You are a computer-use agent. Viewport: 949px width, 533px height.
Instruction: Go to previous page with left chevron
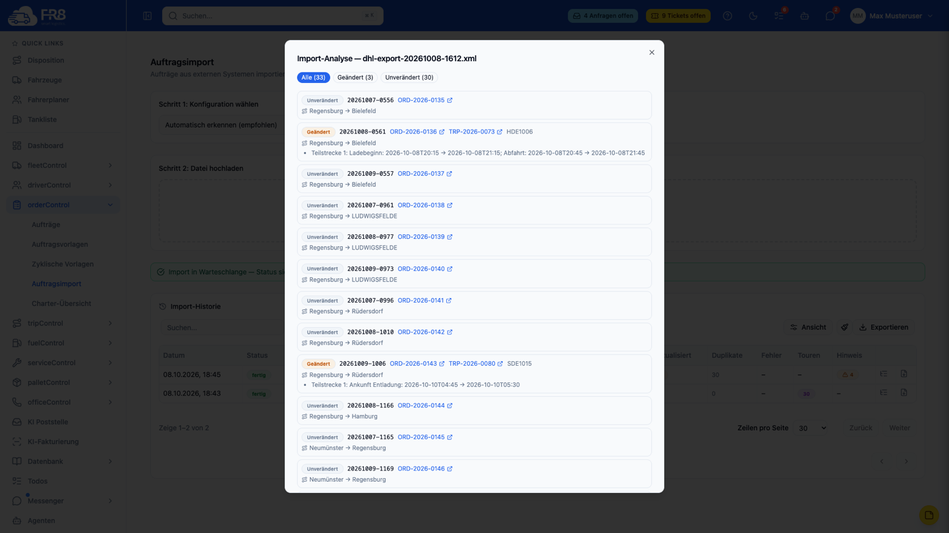[x=882, y=461]
